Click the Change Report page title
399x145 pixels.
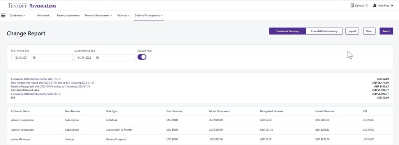click(x=26, y=33)
